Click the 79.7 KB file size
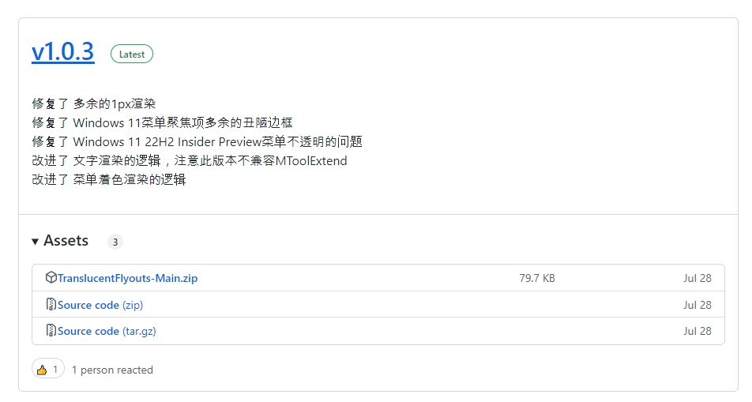The height and width of the screenshot is (402, 752). coord(537,278)
